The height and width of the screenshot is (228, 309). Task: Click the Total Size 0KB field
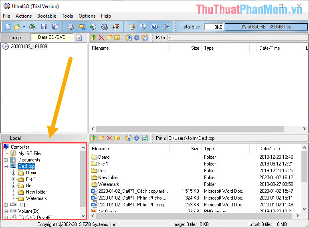(x=214, y=27)
